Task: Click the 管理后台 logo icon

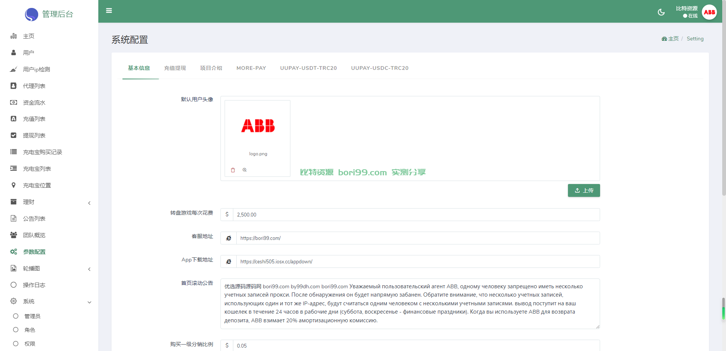Action: (31, 14)
